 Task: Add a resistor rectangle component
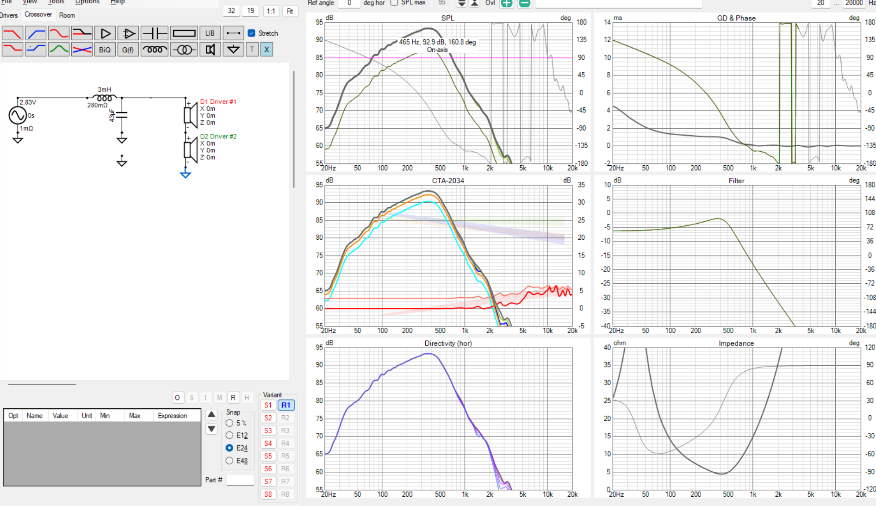coord(184,33)
